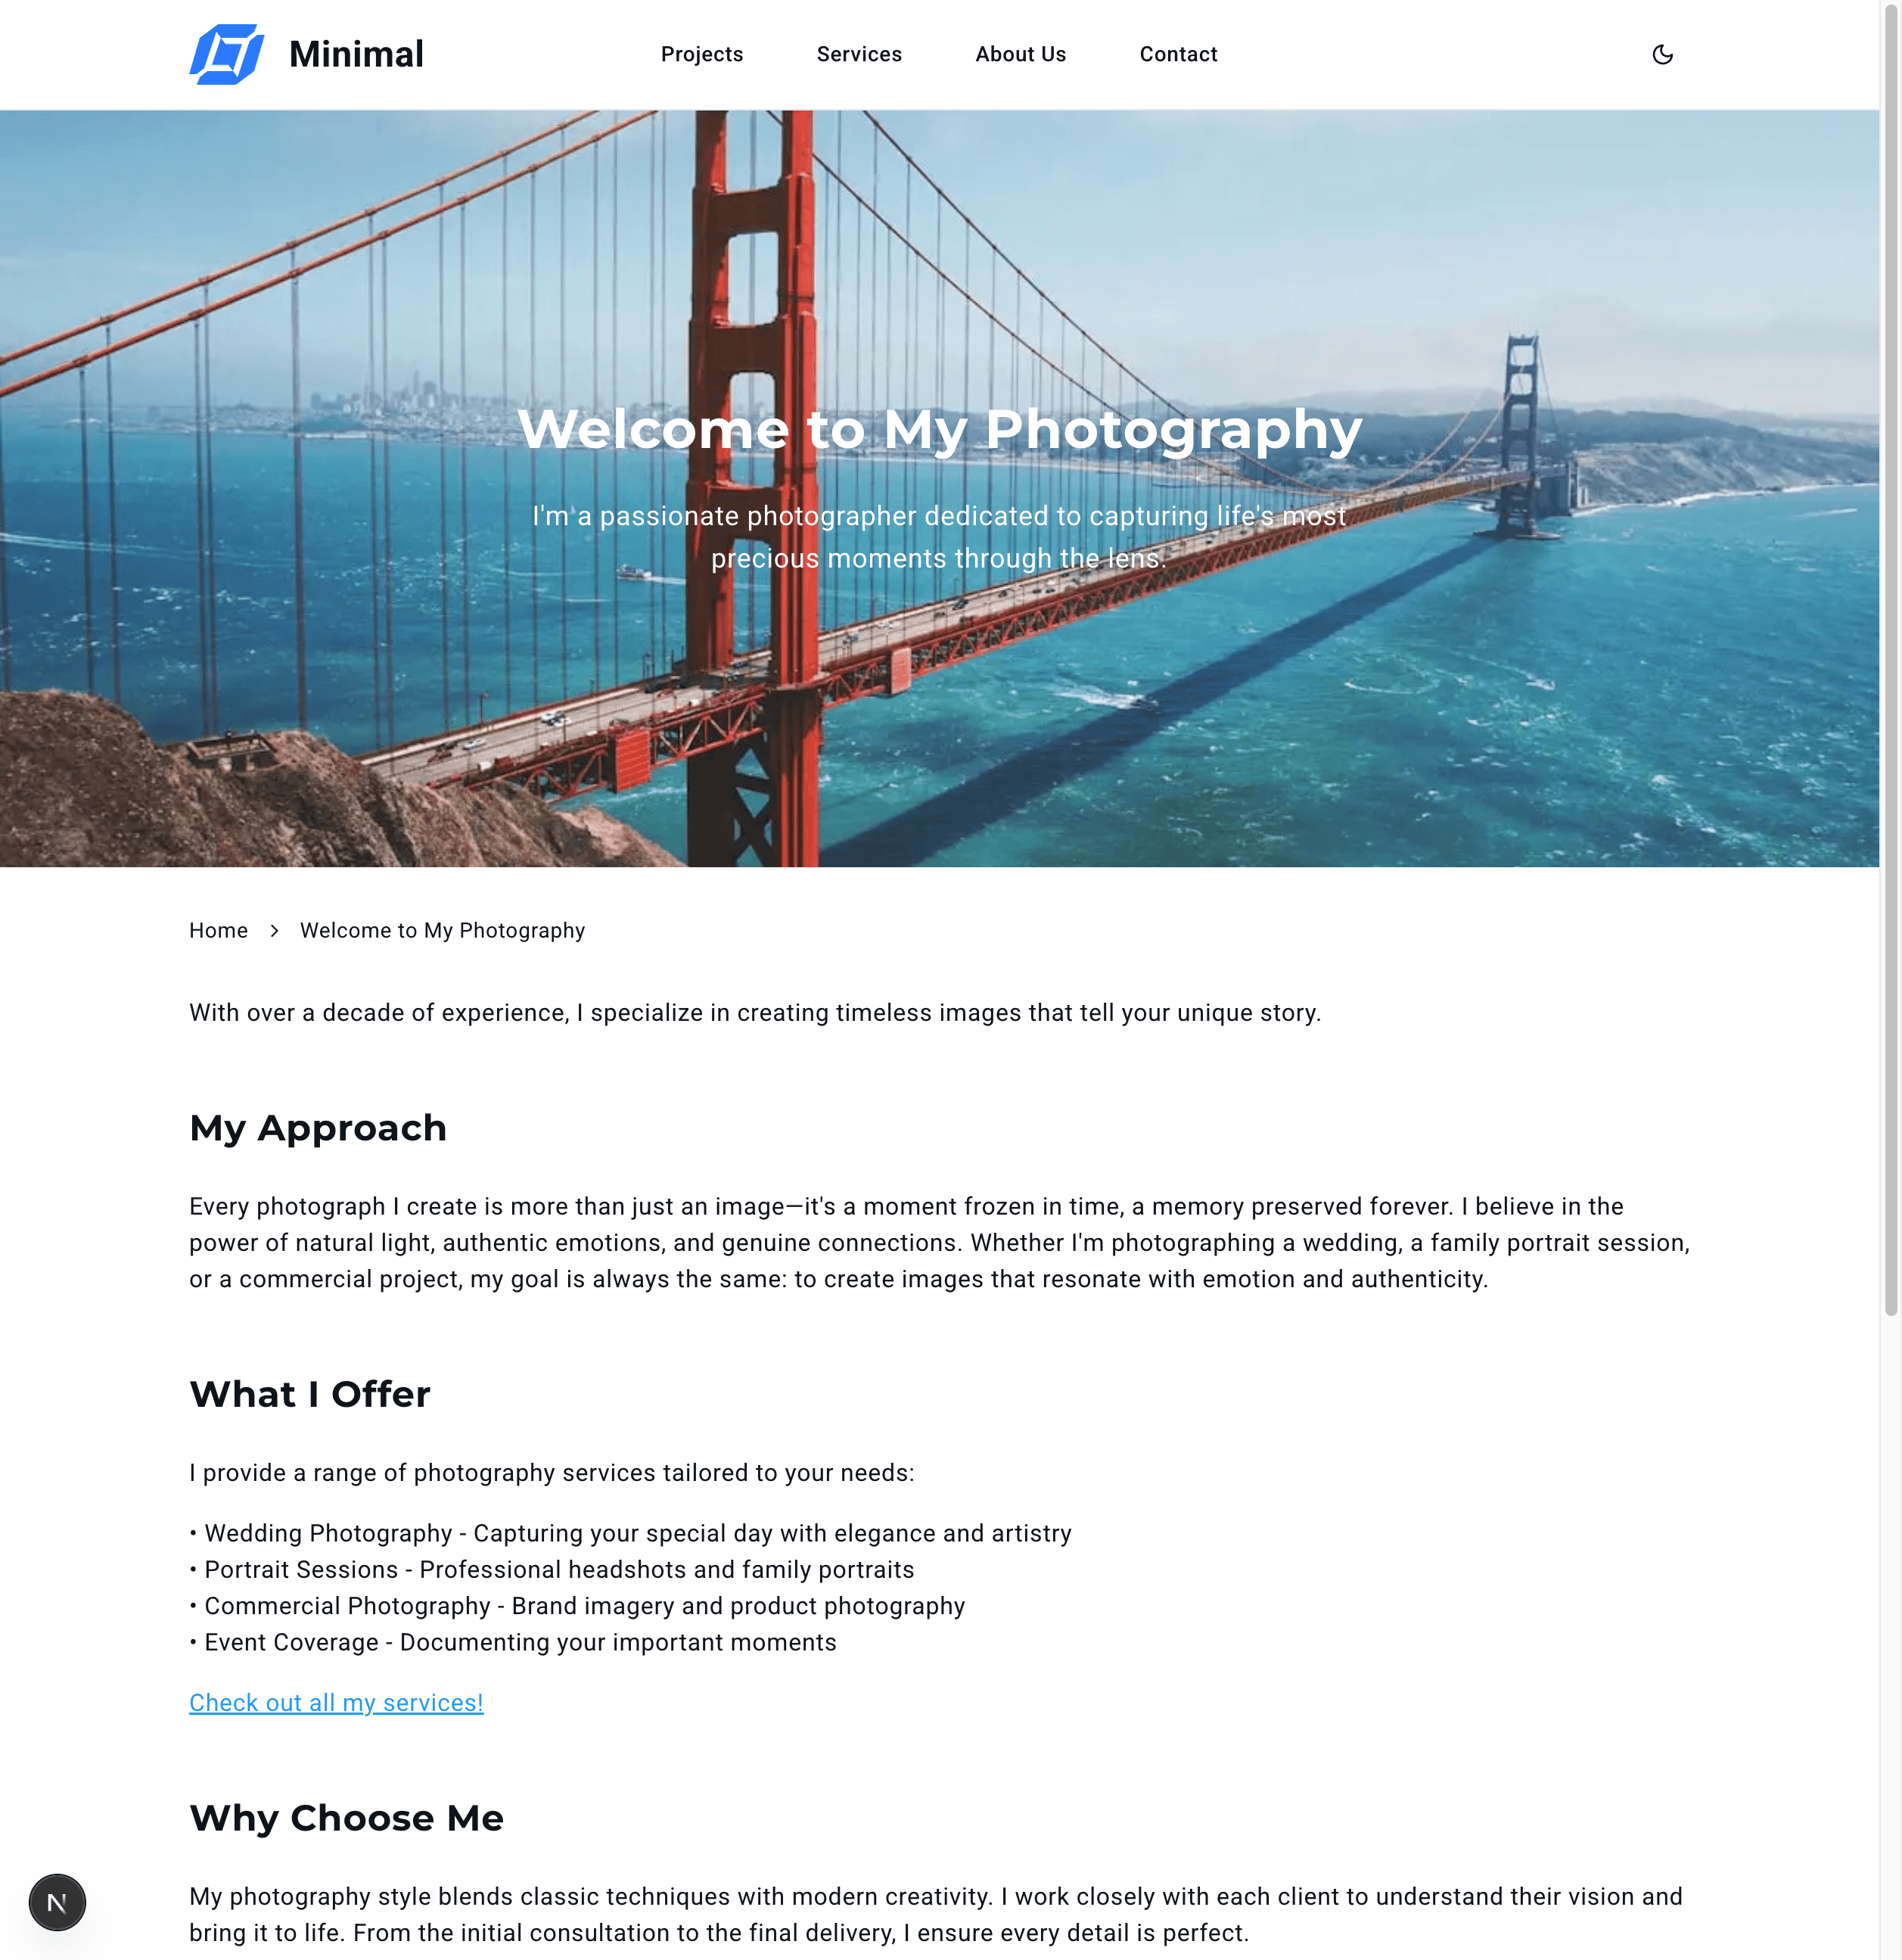Open the Contact page
Viewport: 1902px width, 1960px height.
click(x=1178, y=54)
